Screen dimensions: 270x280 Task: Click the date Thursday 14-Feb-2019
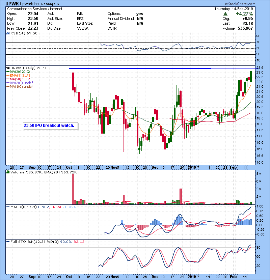pos(234,9)
